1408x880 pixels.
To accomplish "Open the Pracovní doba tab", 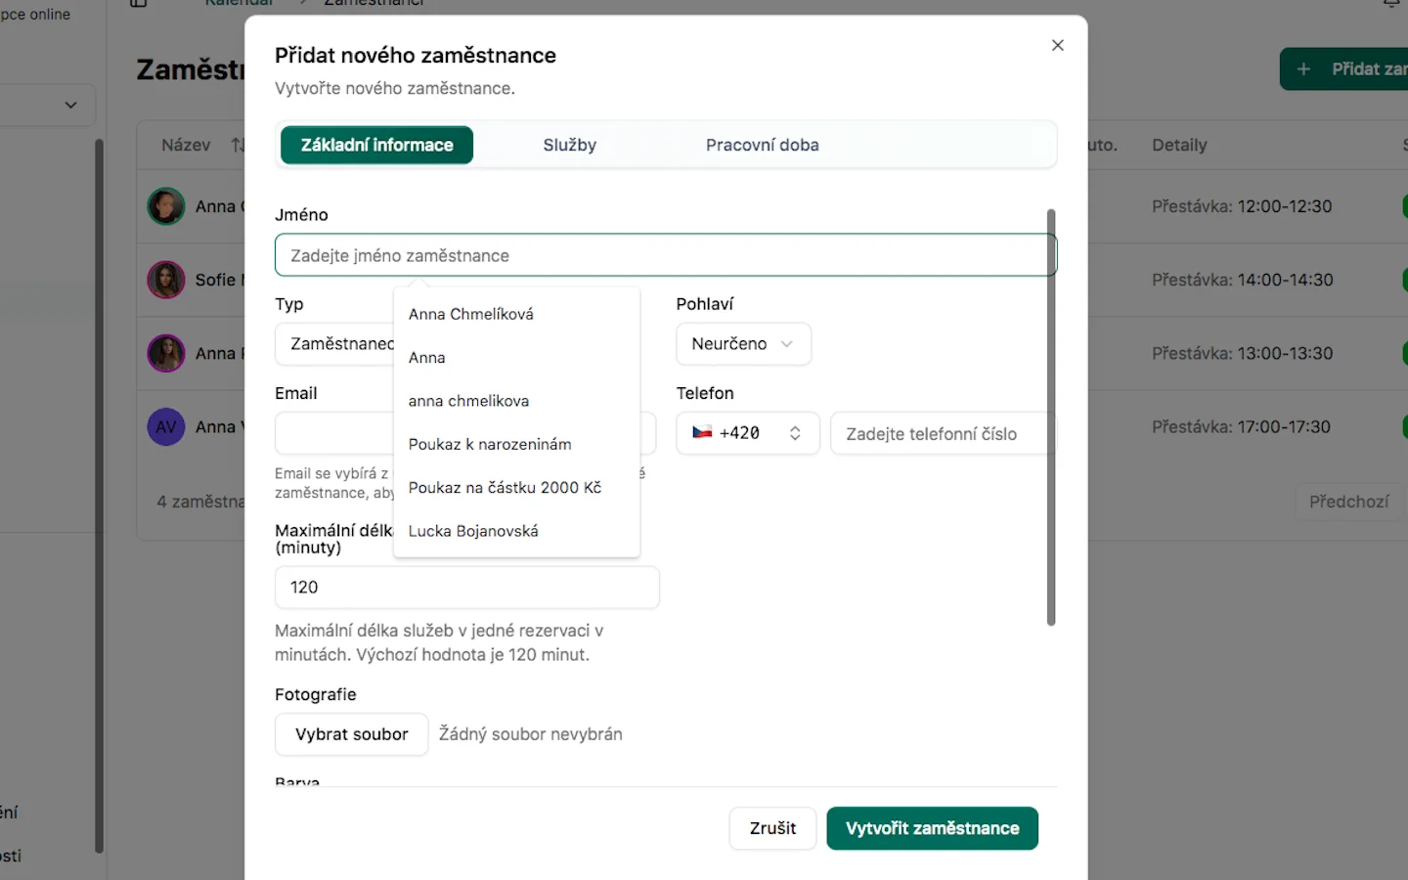I will pyautogui.click(x=762, y=145).
